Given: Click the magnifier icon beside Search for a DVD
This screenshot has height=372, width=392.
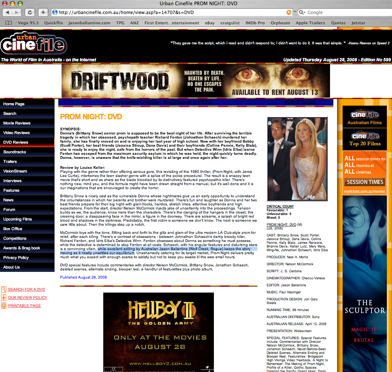Looking at the screenshot, I should click(x=3, y=289).
